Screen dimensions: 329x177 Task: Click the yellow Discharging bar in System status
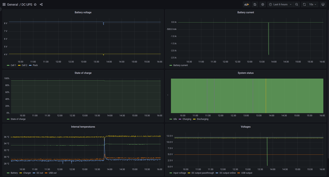(266, 96)
